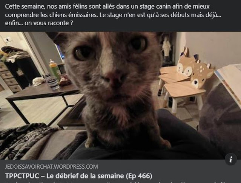
Task: Click the baby bottle in the photo
Action: (x=55, y=70)
